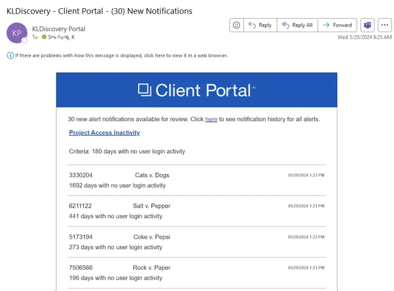
Task: Select project number 3330204
Action: click(x=81, y=175)
